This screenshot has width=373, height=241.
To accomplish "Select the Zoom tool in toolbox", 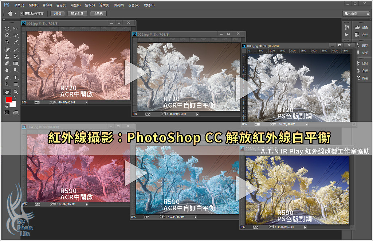I will point(16,92).
